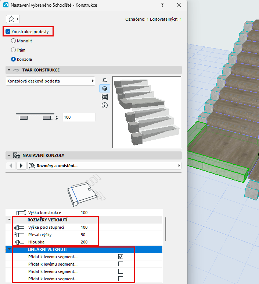Image resolution: width=259 pixels, height=284 pixels.
Task: Go to the next settings page arrow
Action: (x=21, y=165)
